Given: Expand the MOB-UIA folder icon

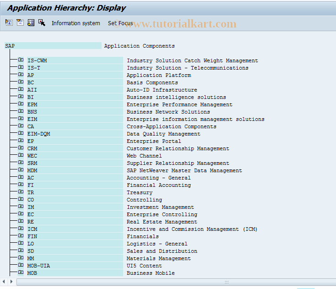Looking at the screenshot, I should [x=21, y=265].
